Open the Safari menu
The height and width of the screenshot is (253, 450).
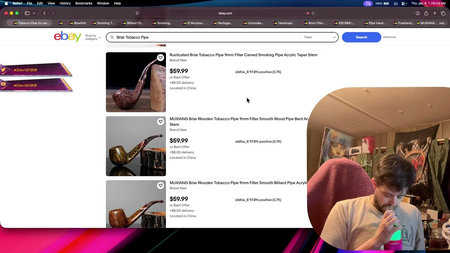point(17,3)
